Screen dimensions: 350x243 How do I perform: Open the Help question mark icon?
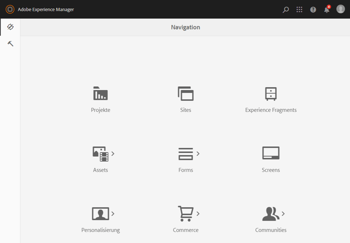tap(313, 10)
